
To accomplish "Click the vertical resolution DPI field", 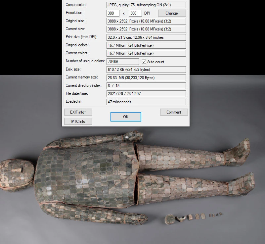I will (135, 13).
